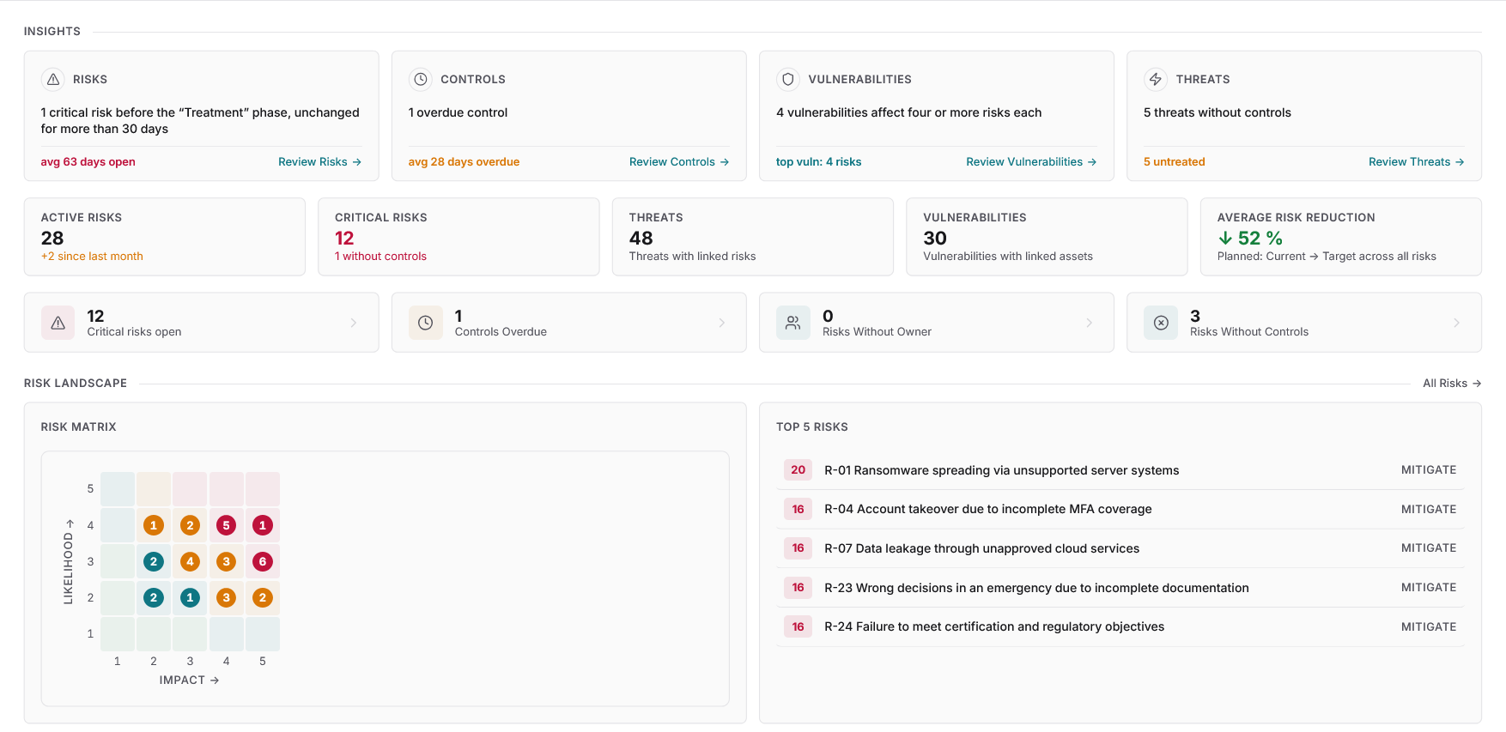Click the Controls clock icon
The image size is (1506, 732).
click(x=421, y=79)
